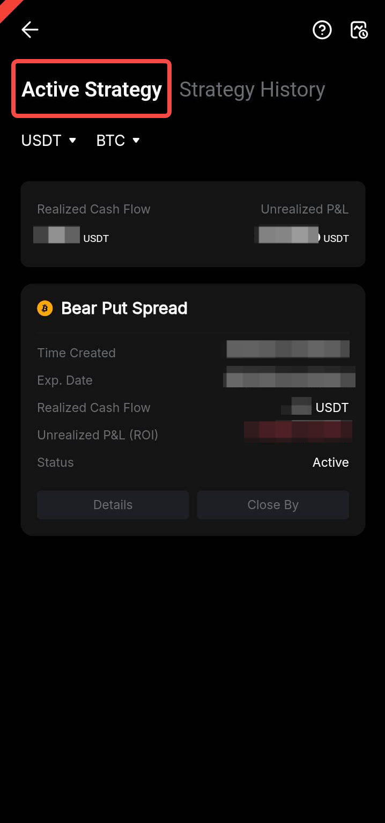Screen dimensions: 385x823
Task: Tap Realized Cash Flow in the top summary card
Action: (x=94, y=209)
